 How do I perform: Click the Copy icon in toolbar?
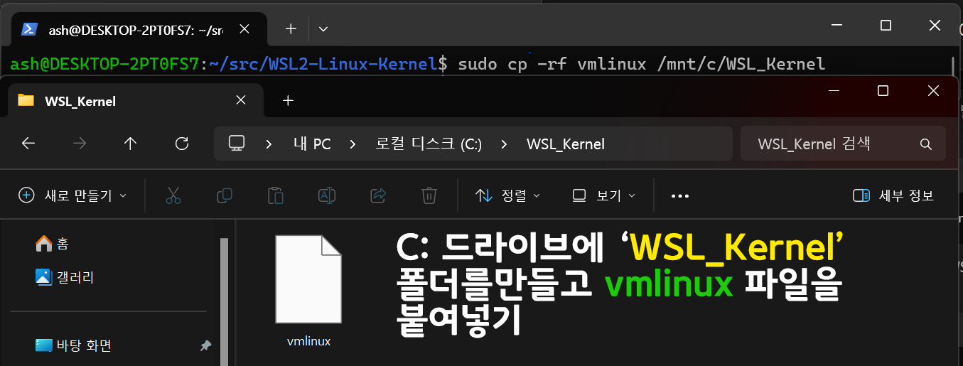[x=225, y=195]
